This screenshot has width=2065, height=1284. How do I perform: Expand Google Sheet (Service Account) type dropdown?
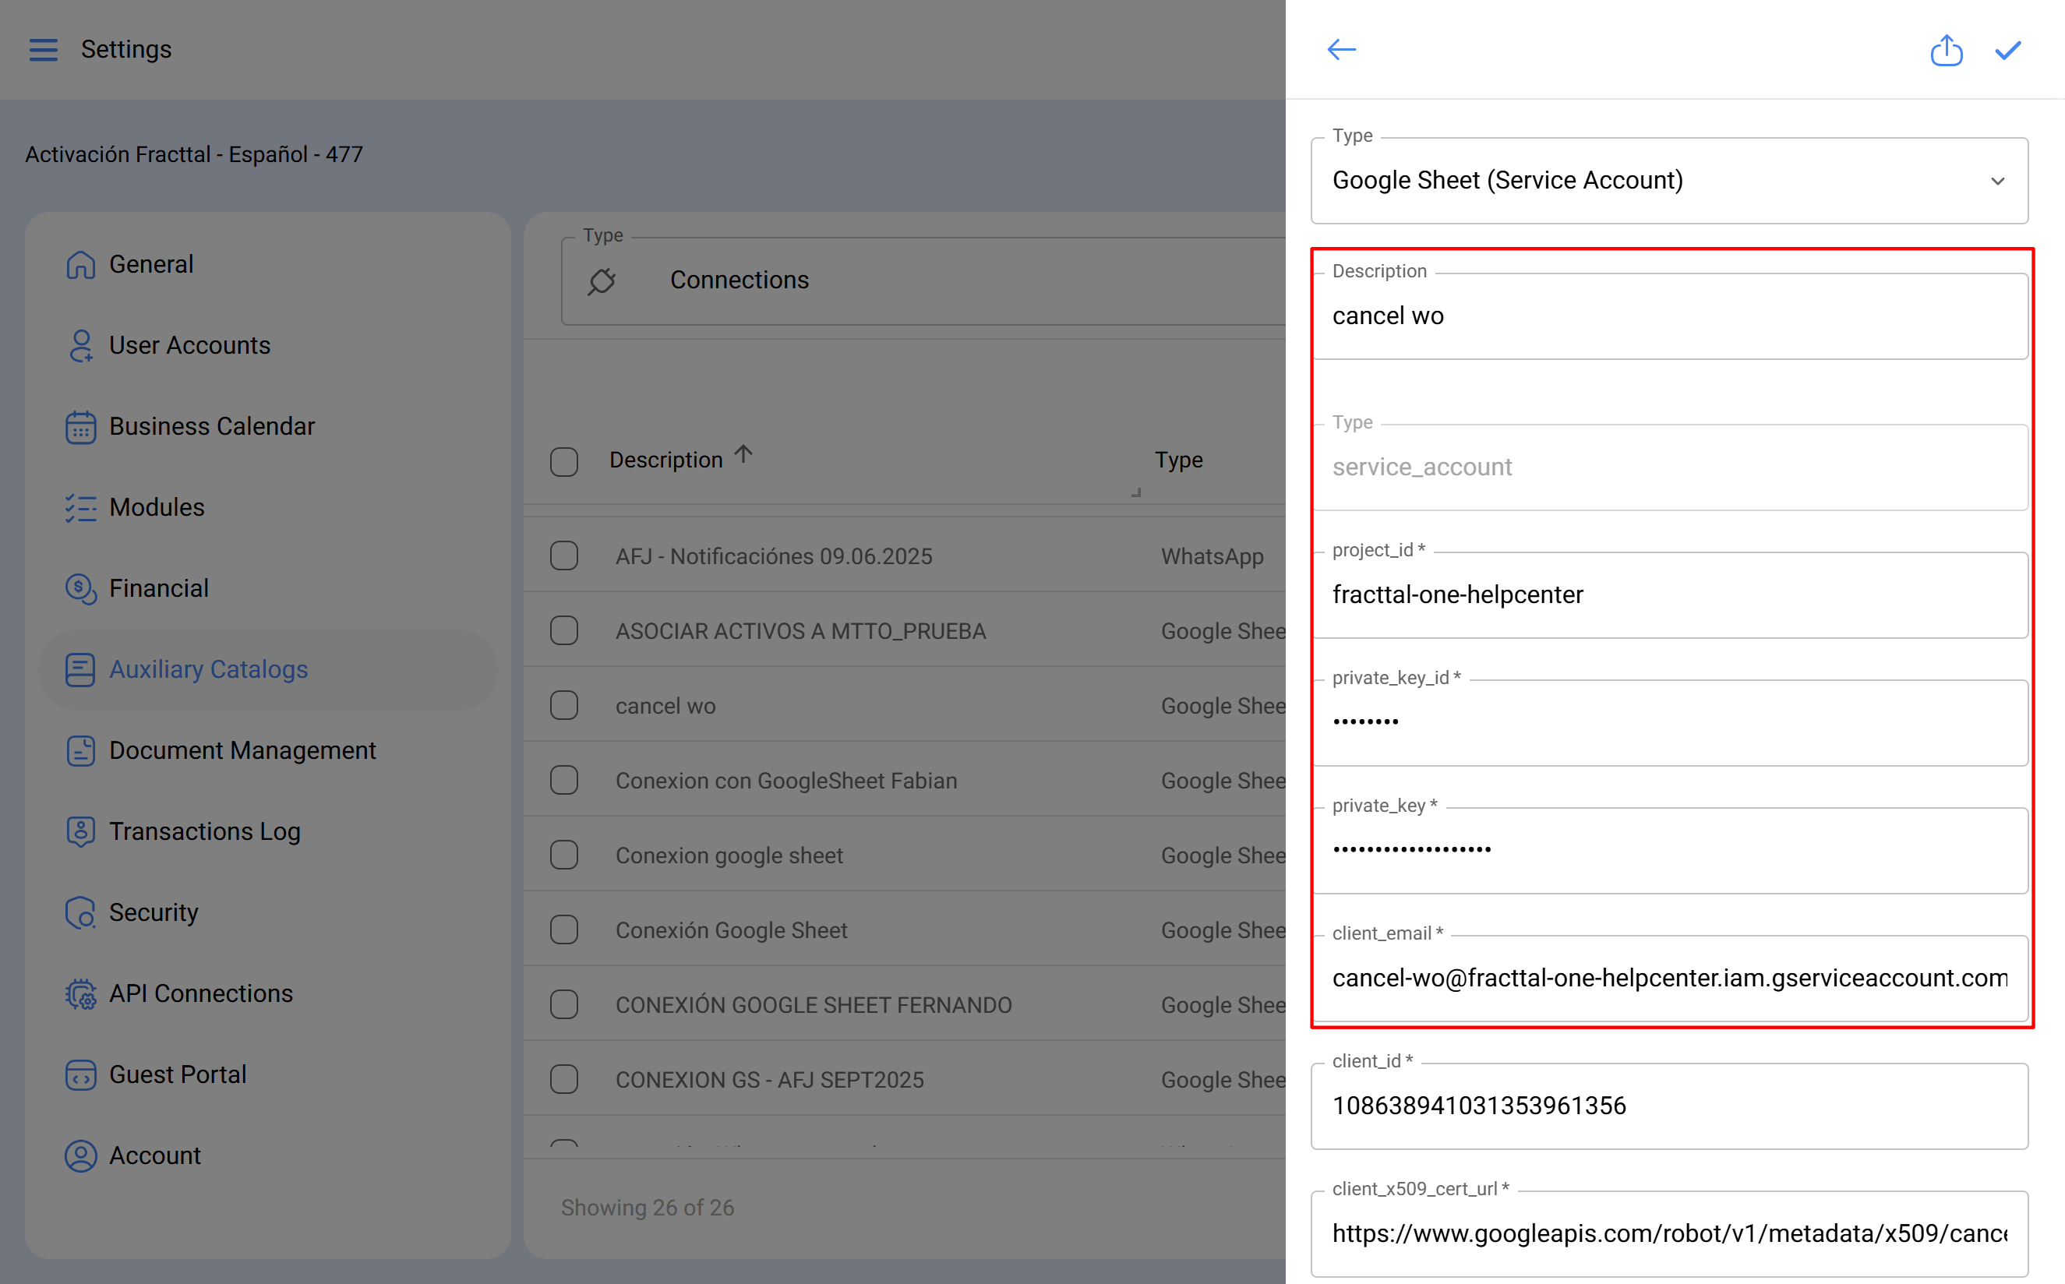1669,181
